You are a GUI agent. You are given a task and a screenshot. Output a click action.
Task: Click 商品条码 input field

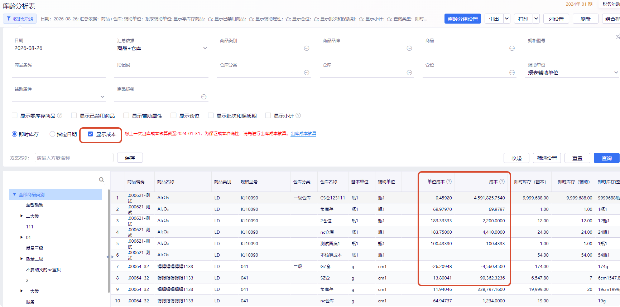[59, 73]
